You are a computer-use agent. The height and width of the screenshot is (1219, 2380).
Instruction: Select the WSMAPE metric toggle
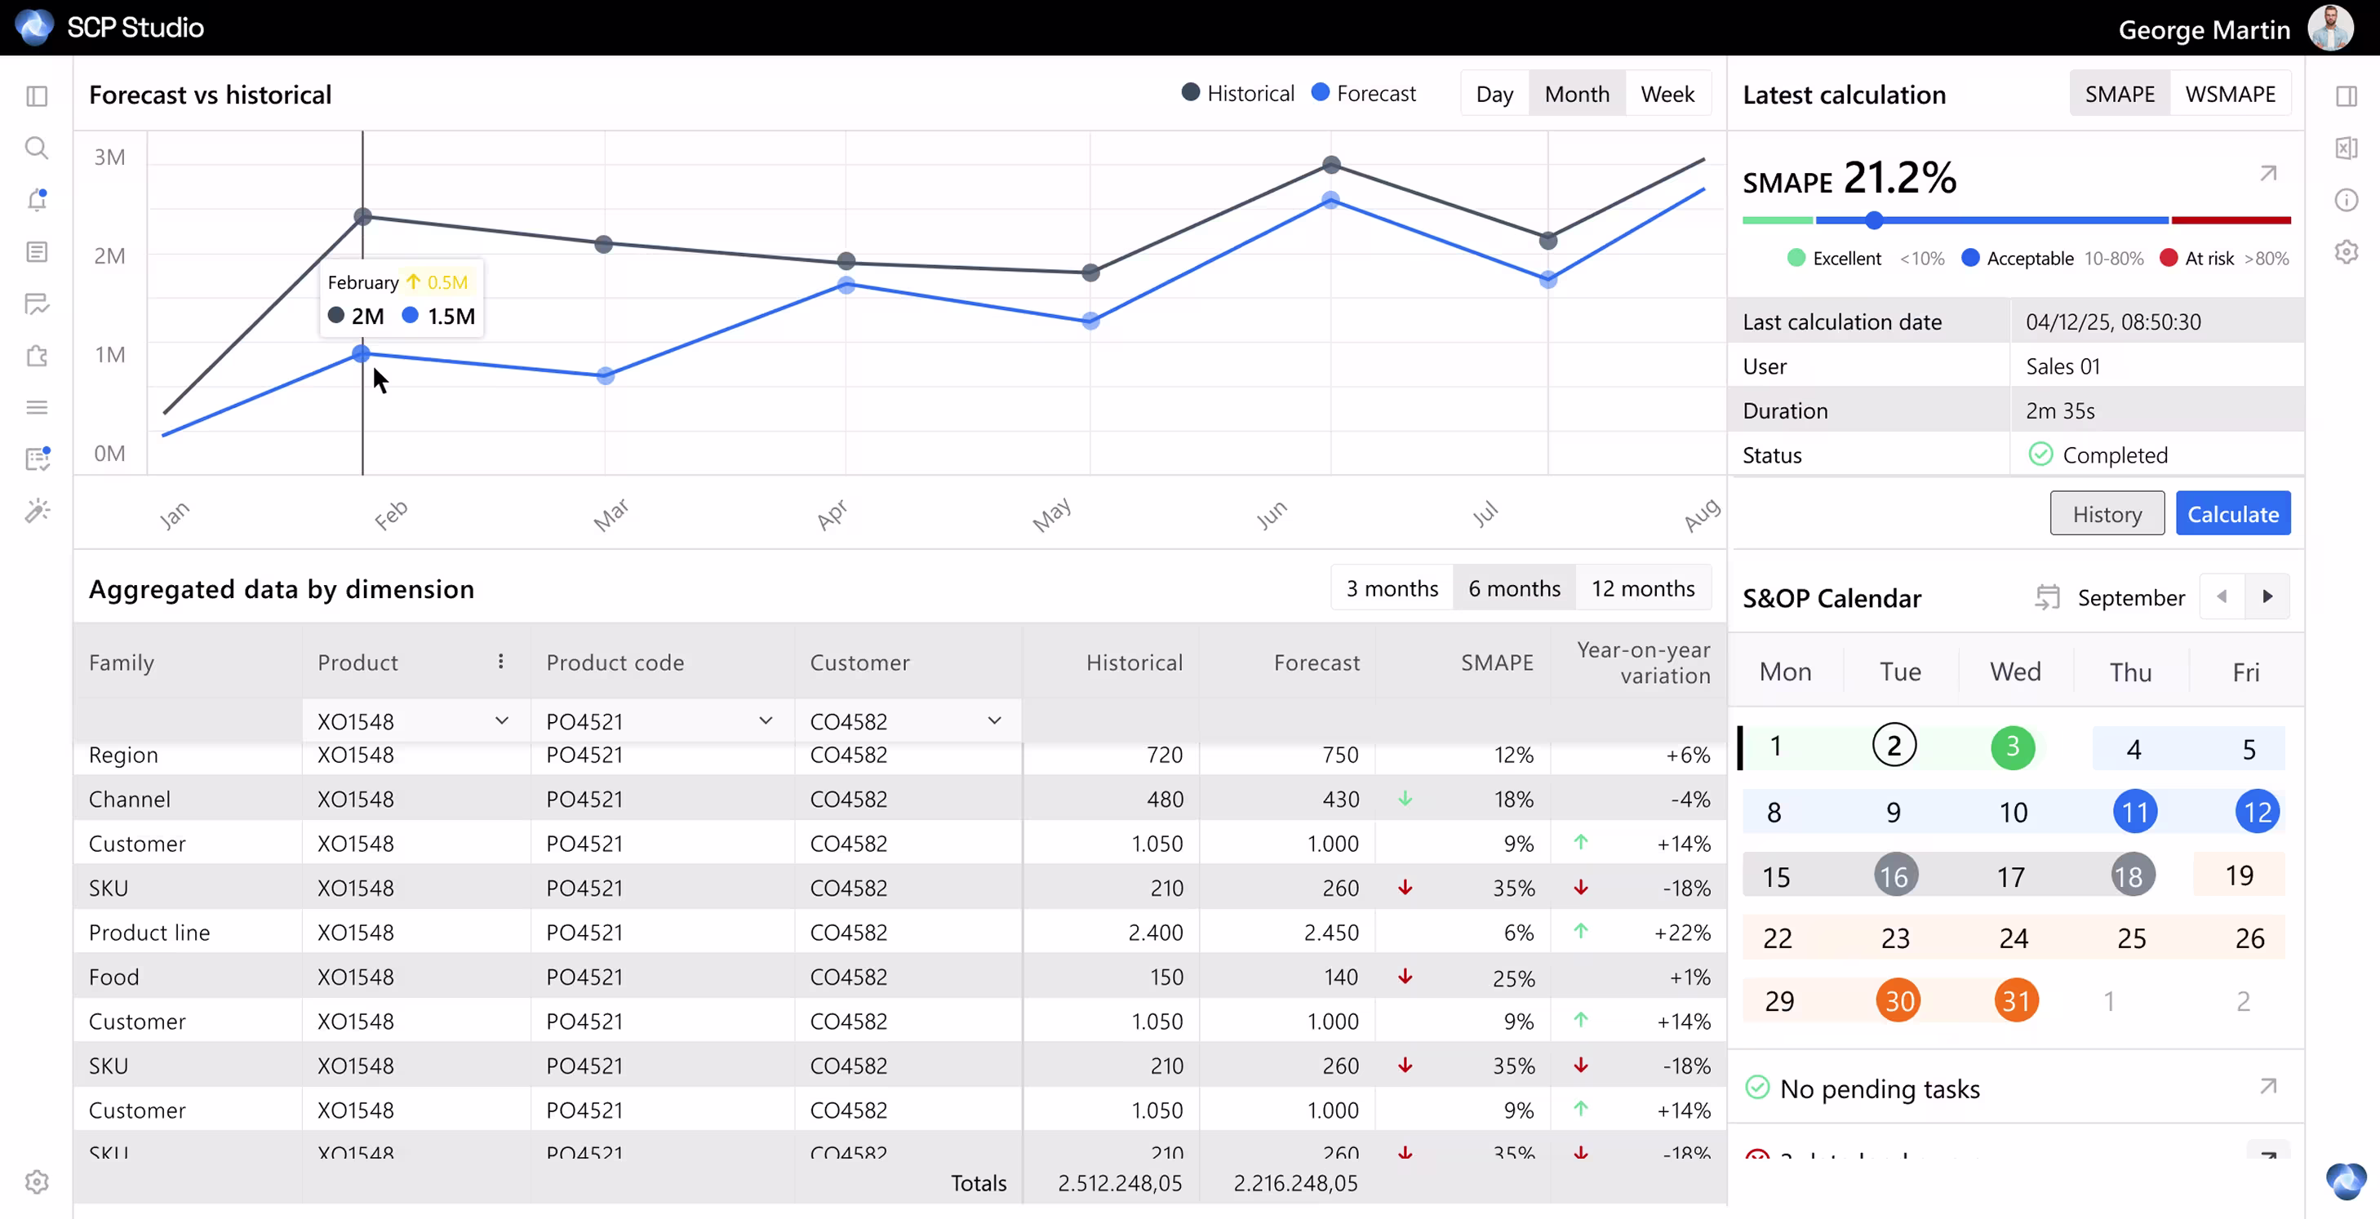[2229, 94]
